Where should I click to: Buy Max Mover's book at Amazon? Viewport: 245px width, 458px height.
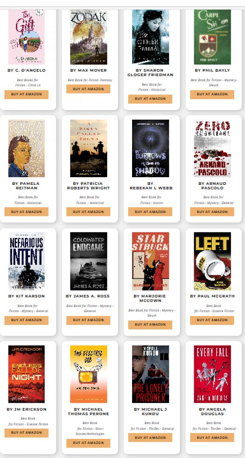[88, 89]
